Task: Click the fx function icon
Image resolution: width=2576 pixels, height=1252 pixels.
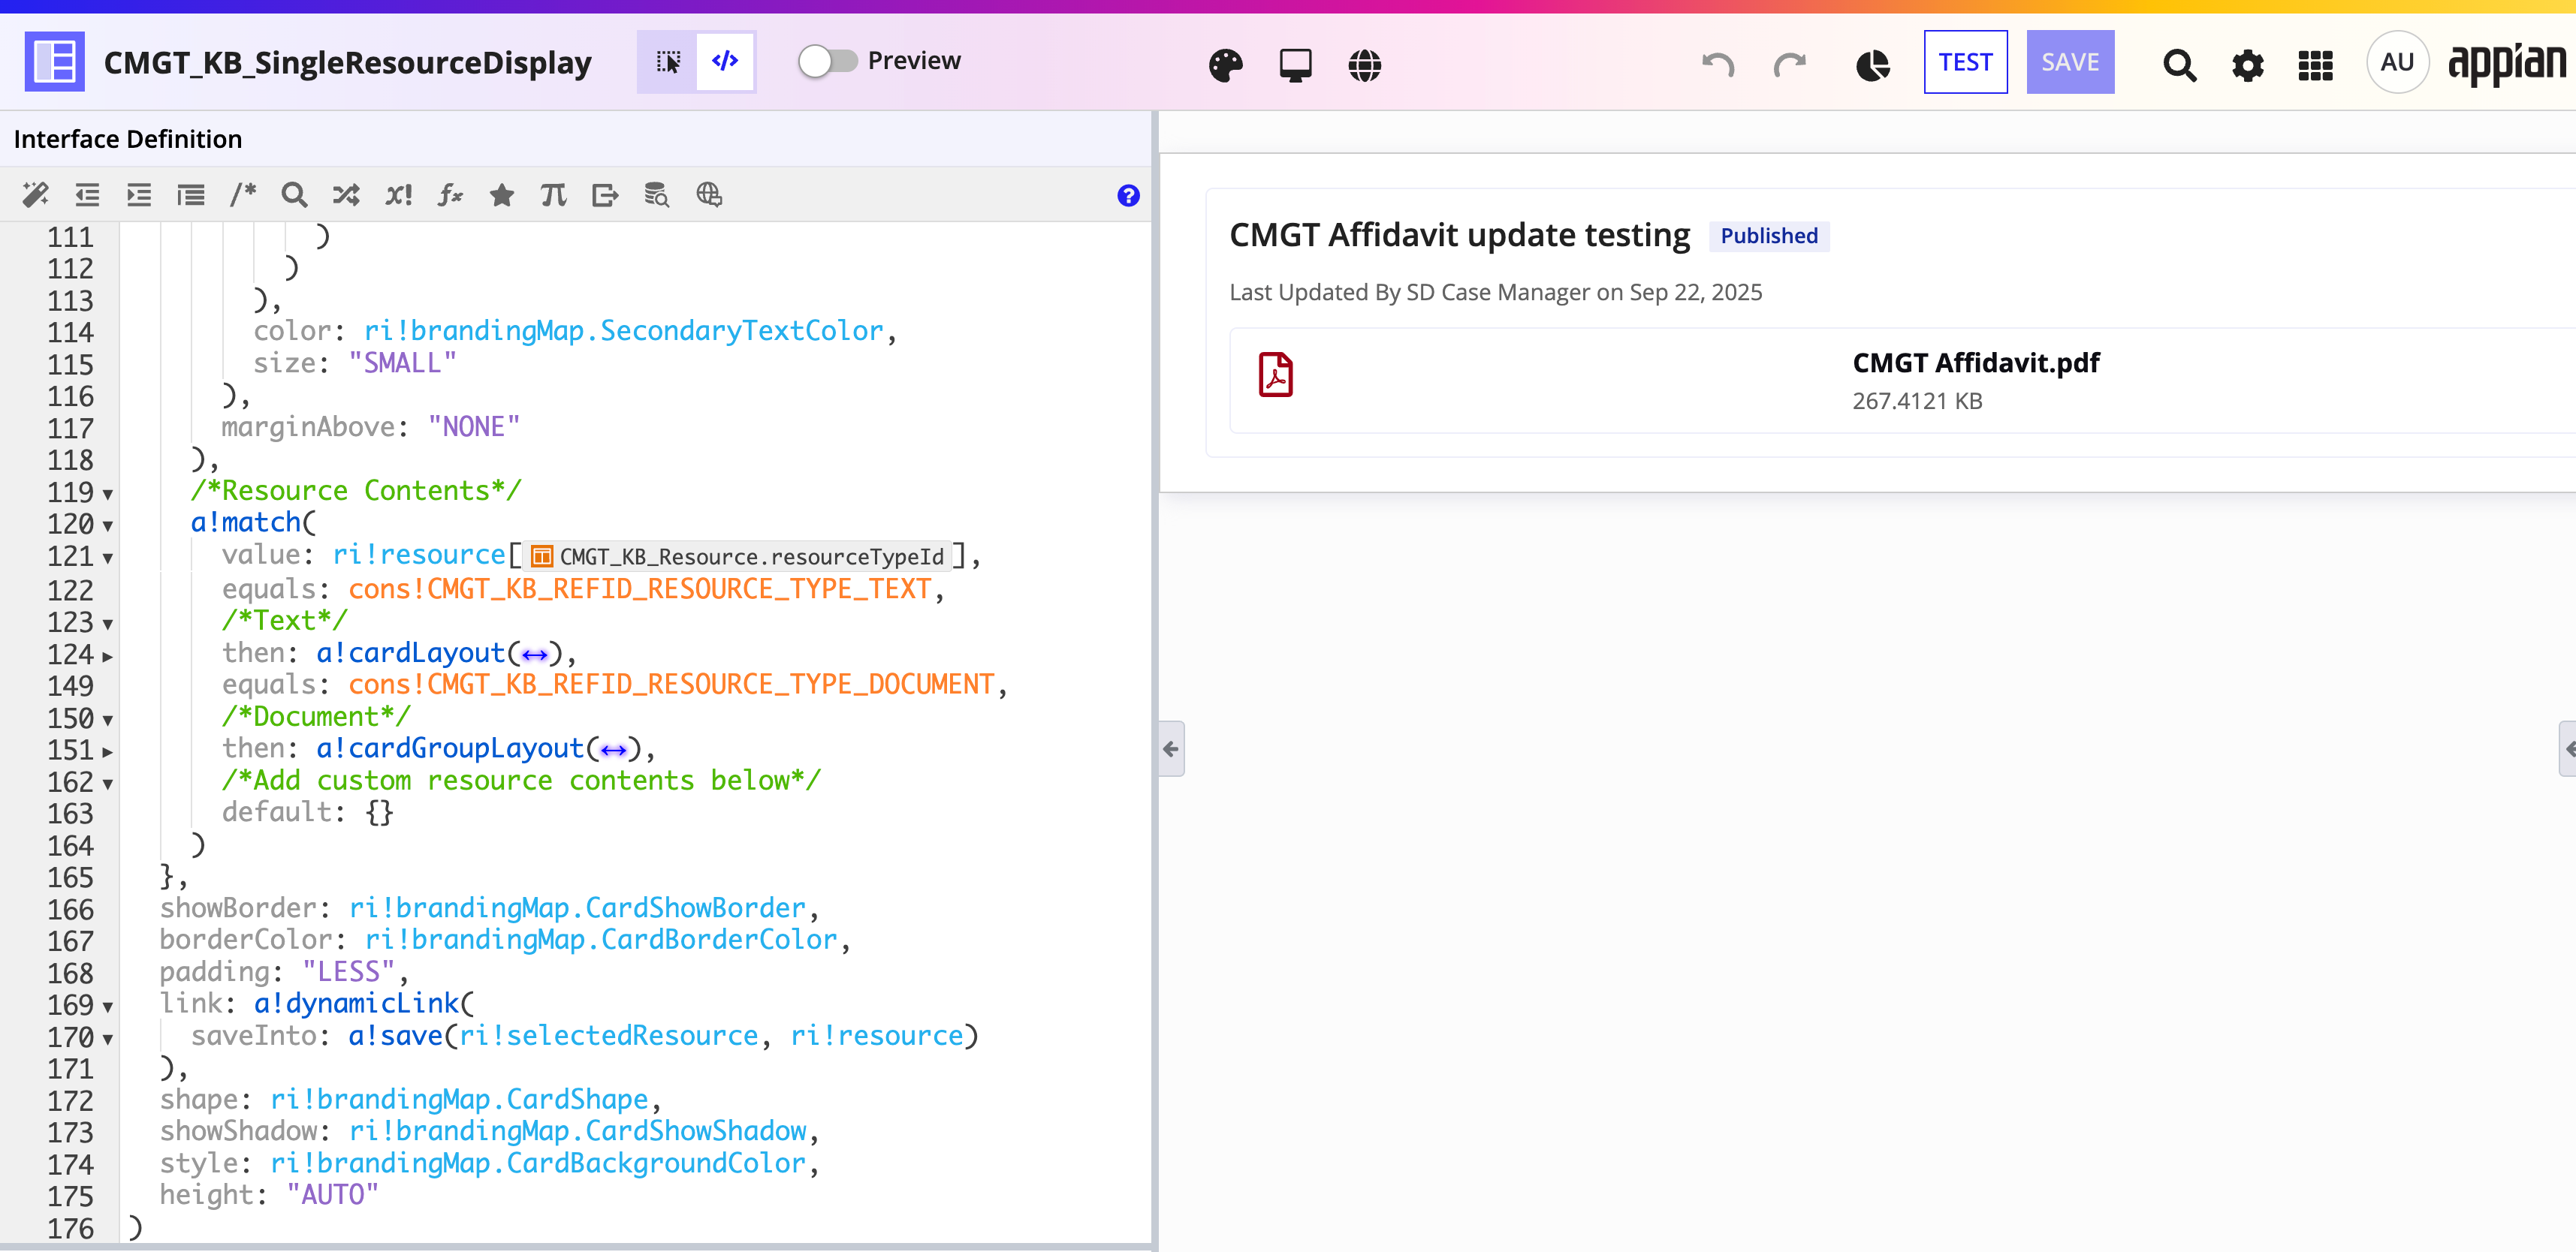Action: (450, 195)
